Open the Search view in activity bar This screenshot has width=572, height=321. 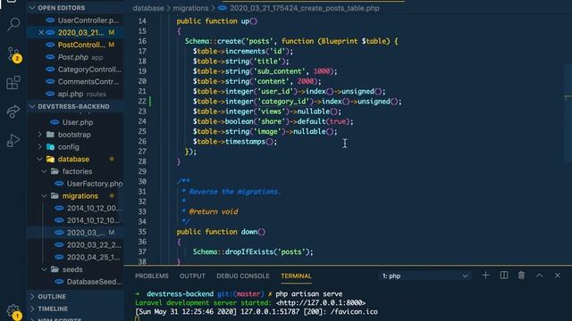coord(13,24)
